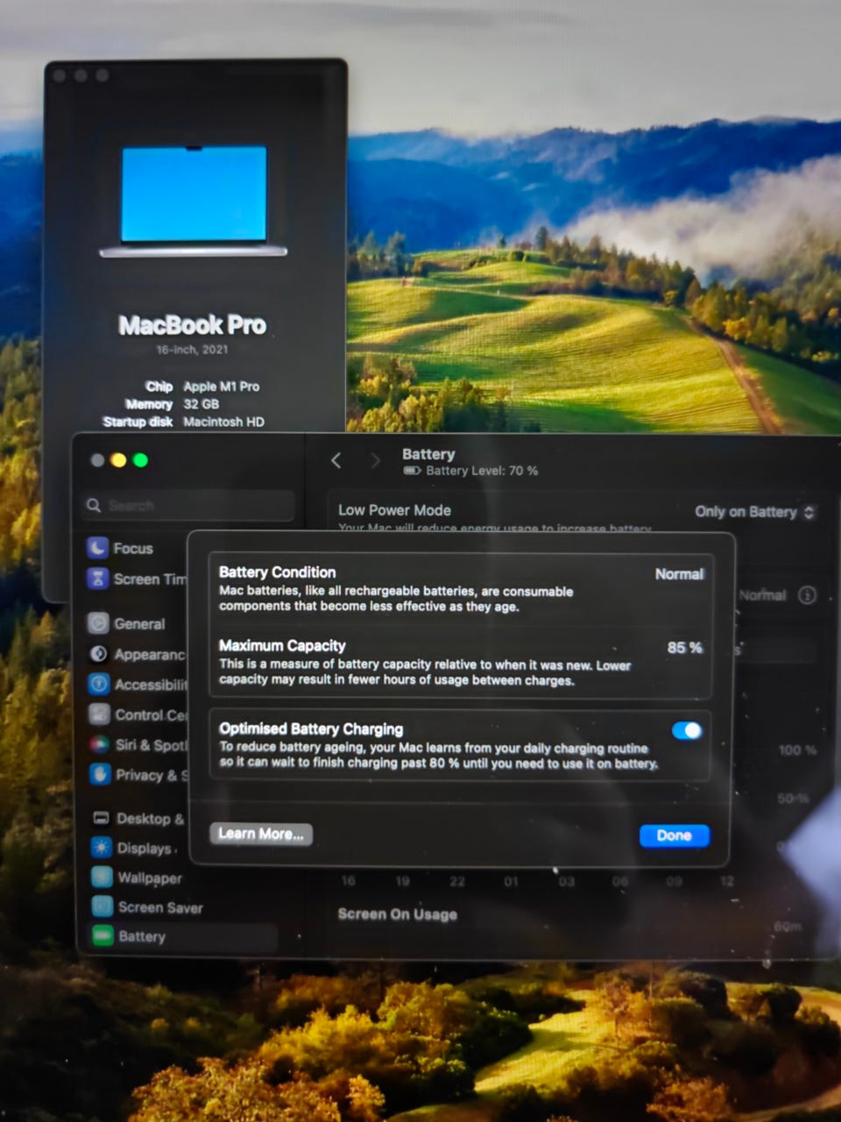This screenshot has height=1122, width=841.
Task: Select the General gear icon
Action: pos(98,623)
